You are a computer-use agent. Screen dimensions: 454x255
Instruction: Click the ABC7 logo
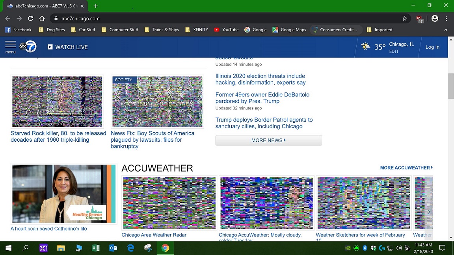tap(28, 46)
